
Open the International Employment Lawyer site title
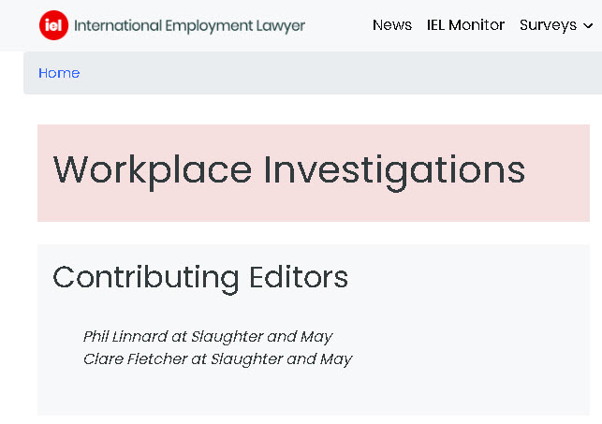189,25
